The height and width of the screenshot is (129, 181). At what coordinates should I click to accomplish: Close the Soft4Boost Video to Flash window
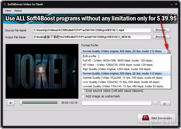pyautogui.click(x=176, y=4)
